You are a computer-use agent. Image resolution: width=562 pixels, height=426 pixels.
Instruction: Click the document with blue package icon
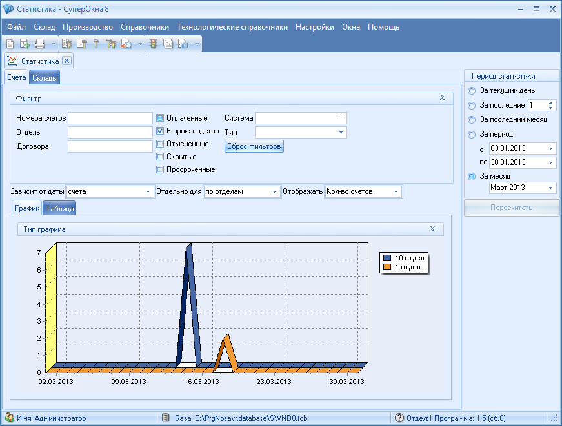pyautogui.click(x=183, y=44)
